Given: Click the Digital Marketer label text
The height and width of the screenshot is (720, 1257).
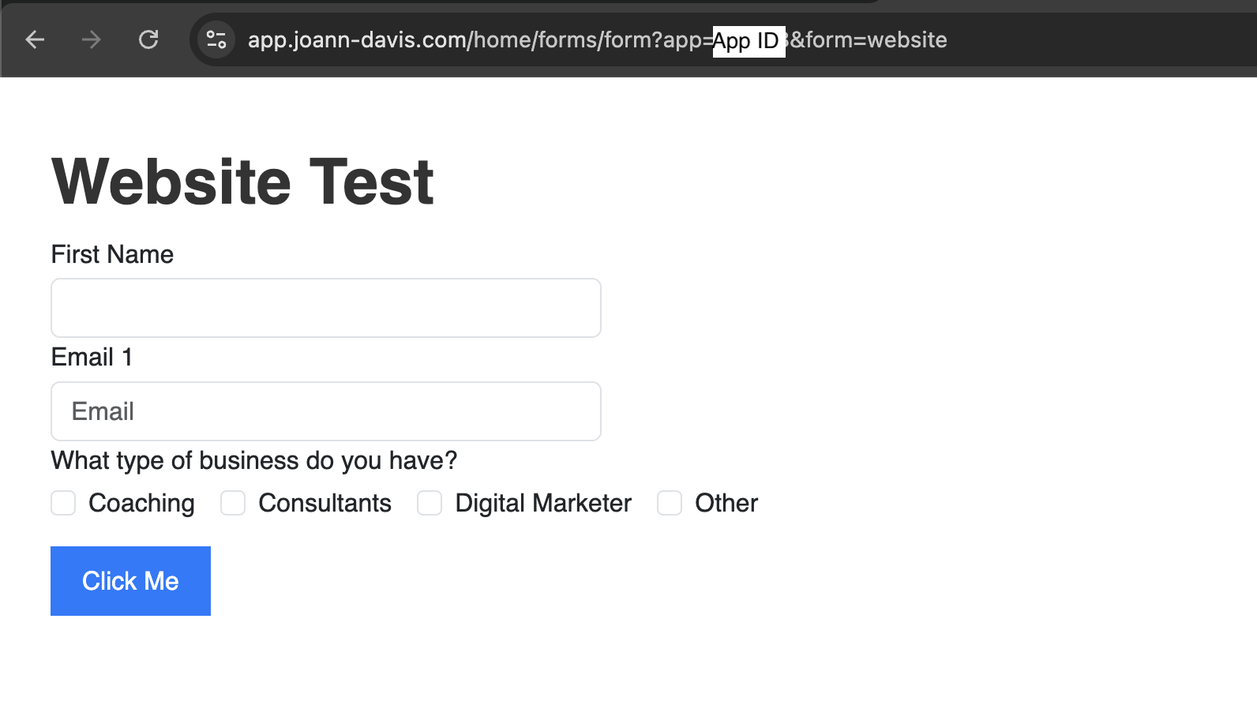Looking at the screenshot, I should coord(543,503).
